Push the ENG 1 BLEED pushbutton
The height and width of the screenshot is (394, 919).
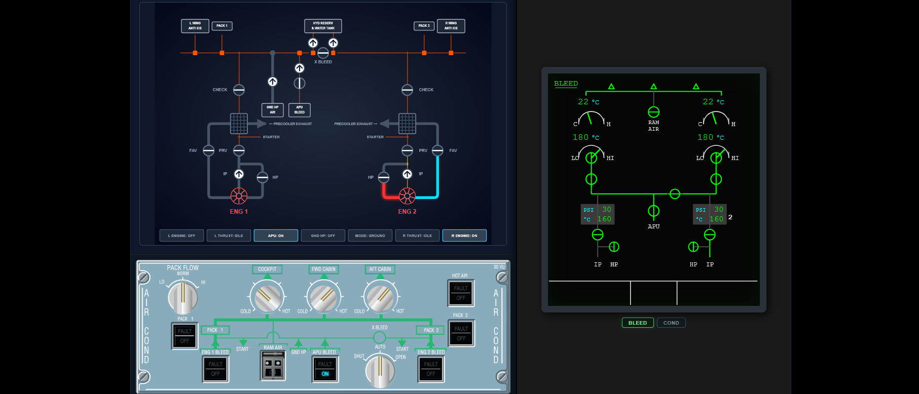tap(215, 369)
